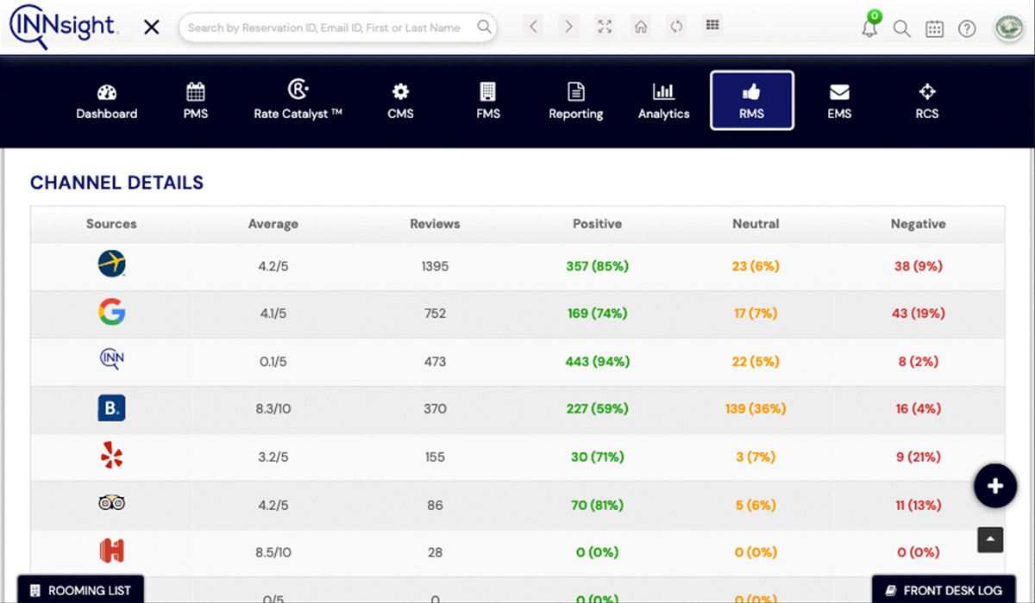Screen dimensions: 1035x603
Task: Click the Reviews column header
Action: (436, 224)
